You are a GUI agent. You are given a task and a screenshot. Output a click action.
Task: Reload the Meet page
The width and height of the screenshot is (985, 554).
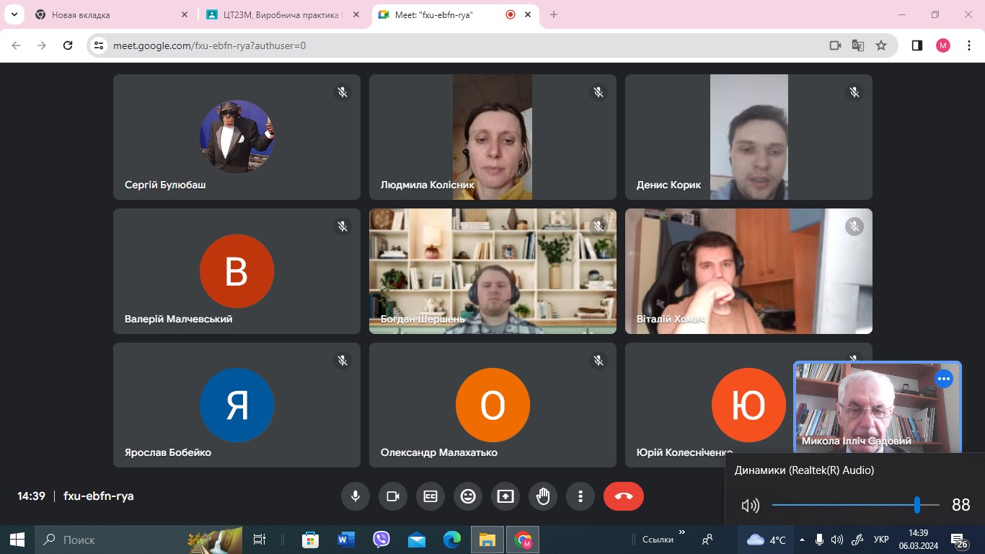click(x=68, y=45)
